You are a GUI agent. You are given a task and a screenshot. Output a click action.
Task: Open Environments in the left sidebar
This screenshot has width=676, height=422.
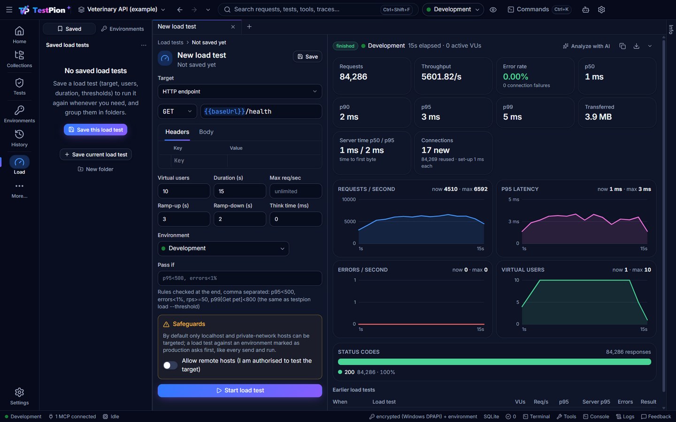pos(19,114)
